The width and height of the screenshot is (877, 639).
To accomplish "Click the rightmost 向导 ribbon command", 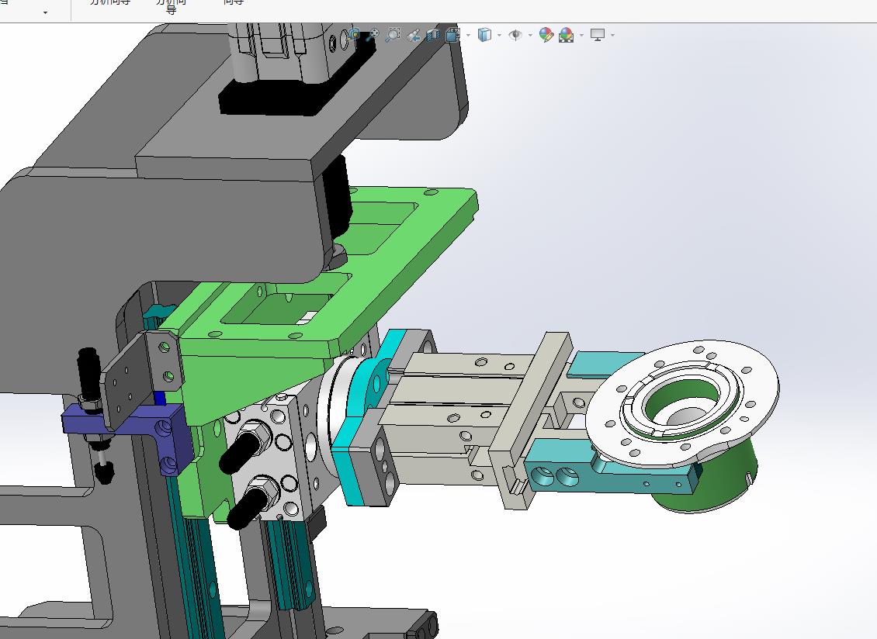I will click(x=234, y=2).
